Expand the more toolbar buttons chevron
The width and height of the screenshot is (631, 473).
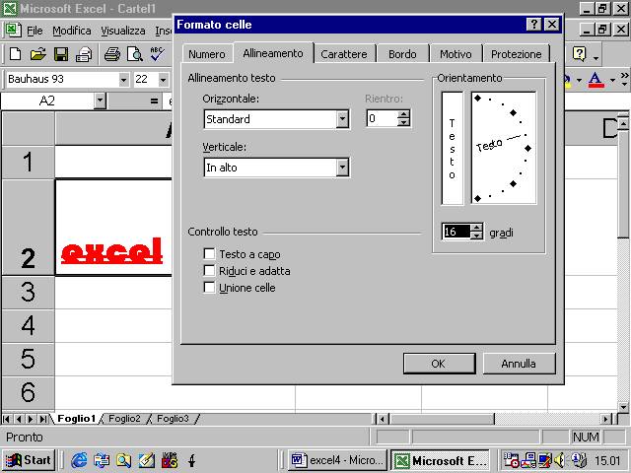pyautogui.click(x=624, y=79)
